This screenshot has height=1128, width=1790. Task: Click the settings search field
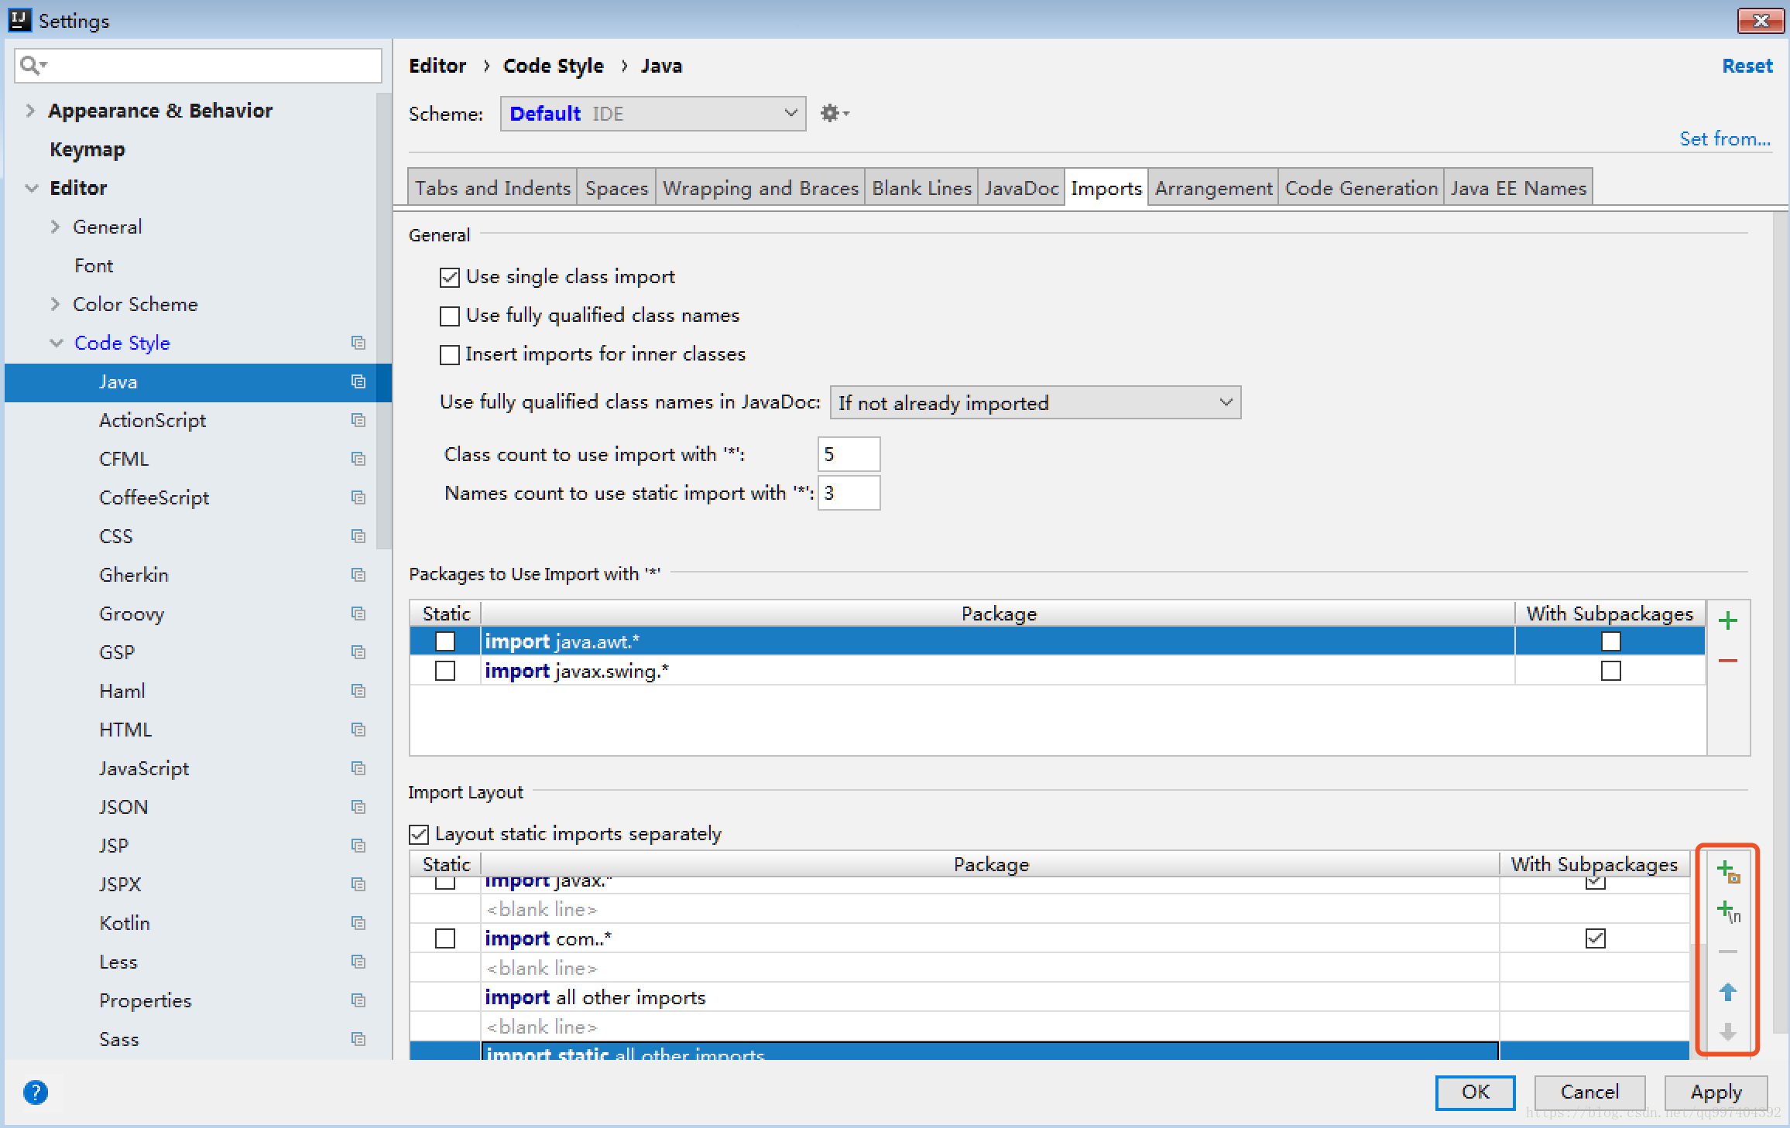(x=209, y=66)
